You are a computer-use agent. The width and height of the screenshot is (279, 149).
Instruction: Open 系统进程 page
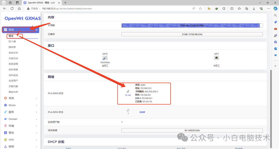click(x=13, y=64)
